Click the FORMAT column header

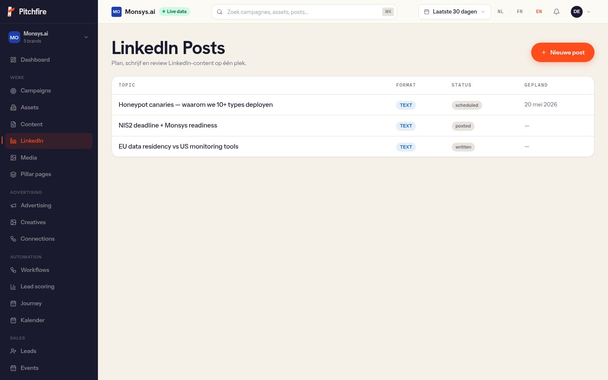click(406, 85)
